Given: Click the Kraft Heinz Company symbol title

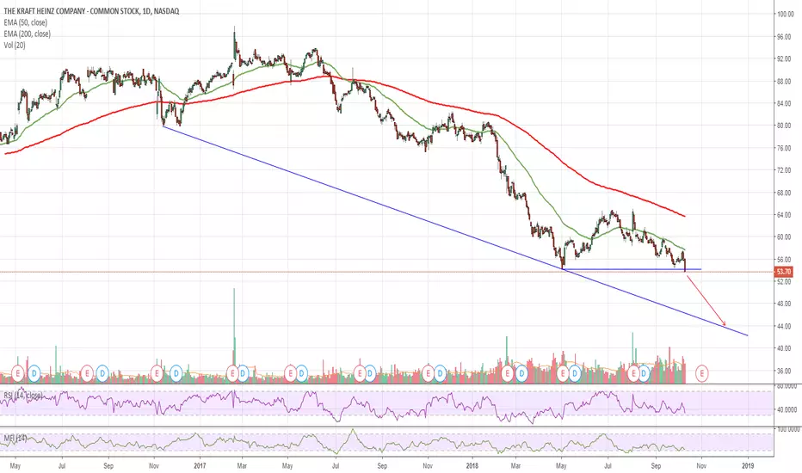Looking at the screenshot, I should click(91, 10).
